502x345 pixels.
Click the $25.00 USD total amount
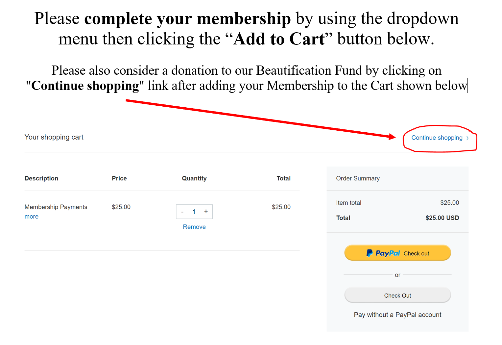point(442,218)
